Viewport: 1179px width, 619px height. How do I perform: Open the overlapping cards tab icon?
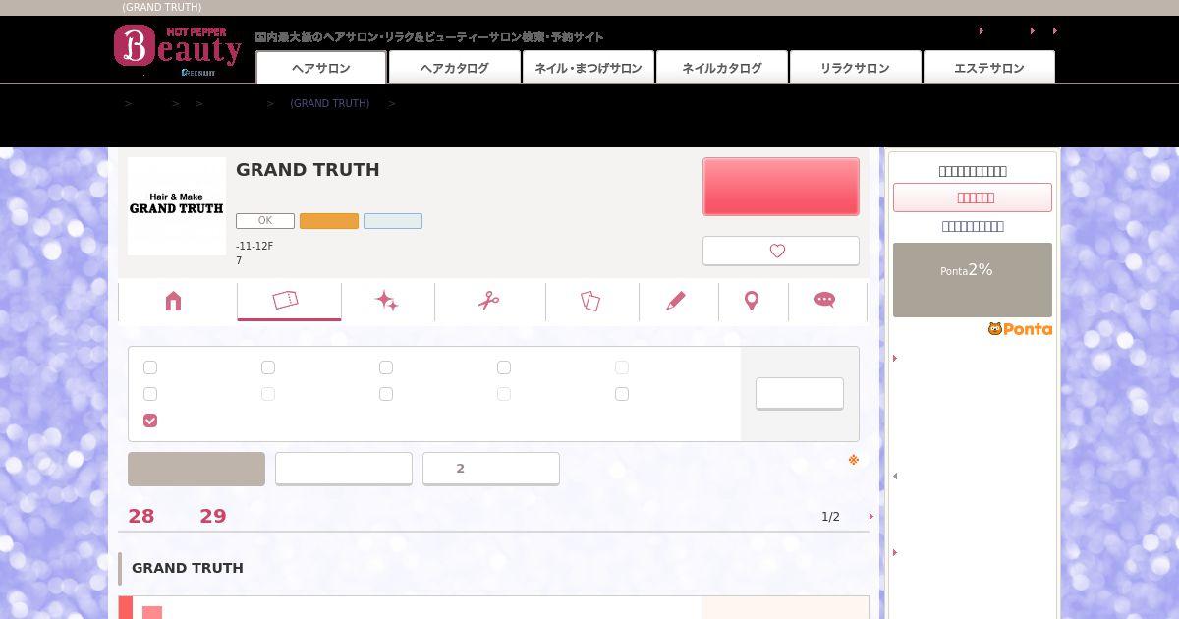pos(590,301)
